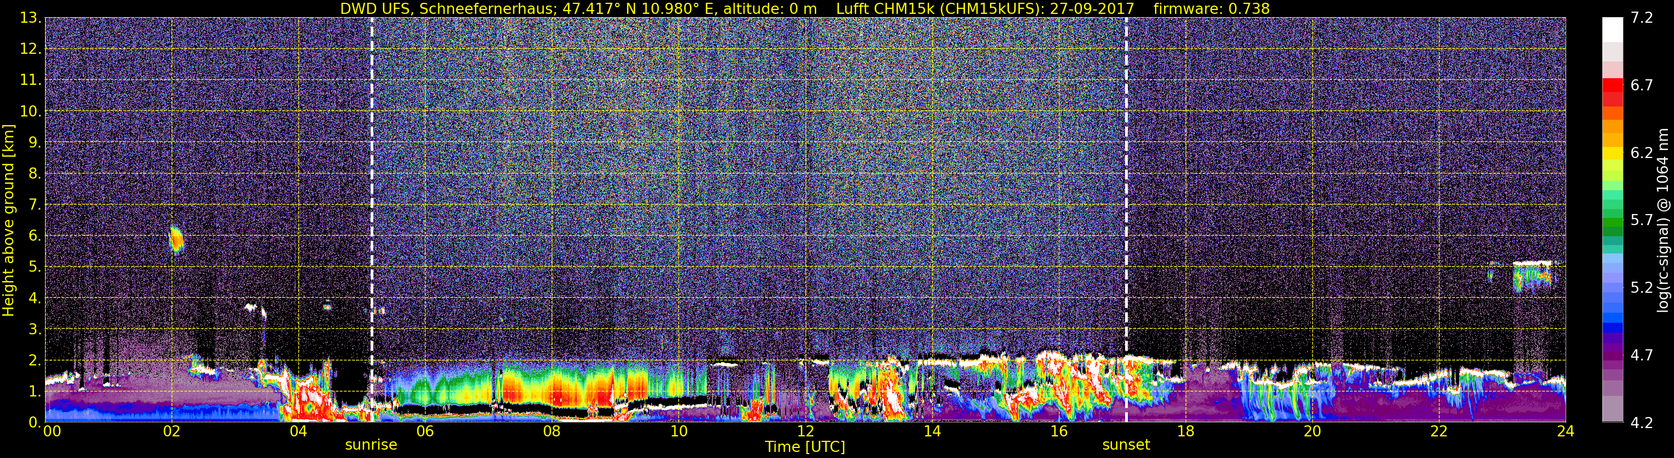Click the x-axis tick label '06'
The height and width of the screenshot is (458, 1674).
[425, 431]
